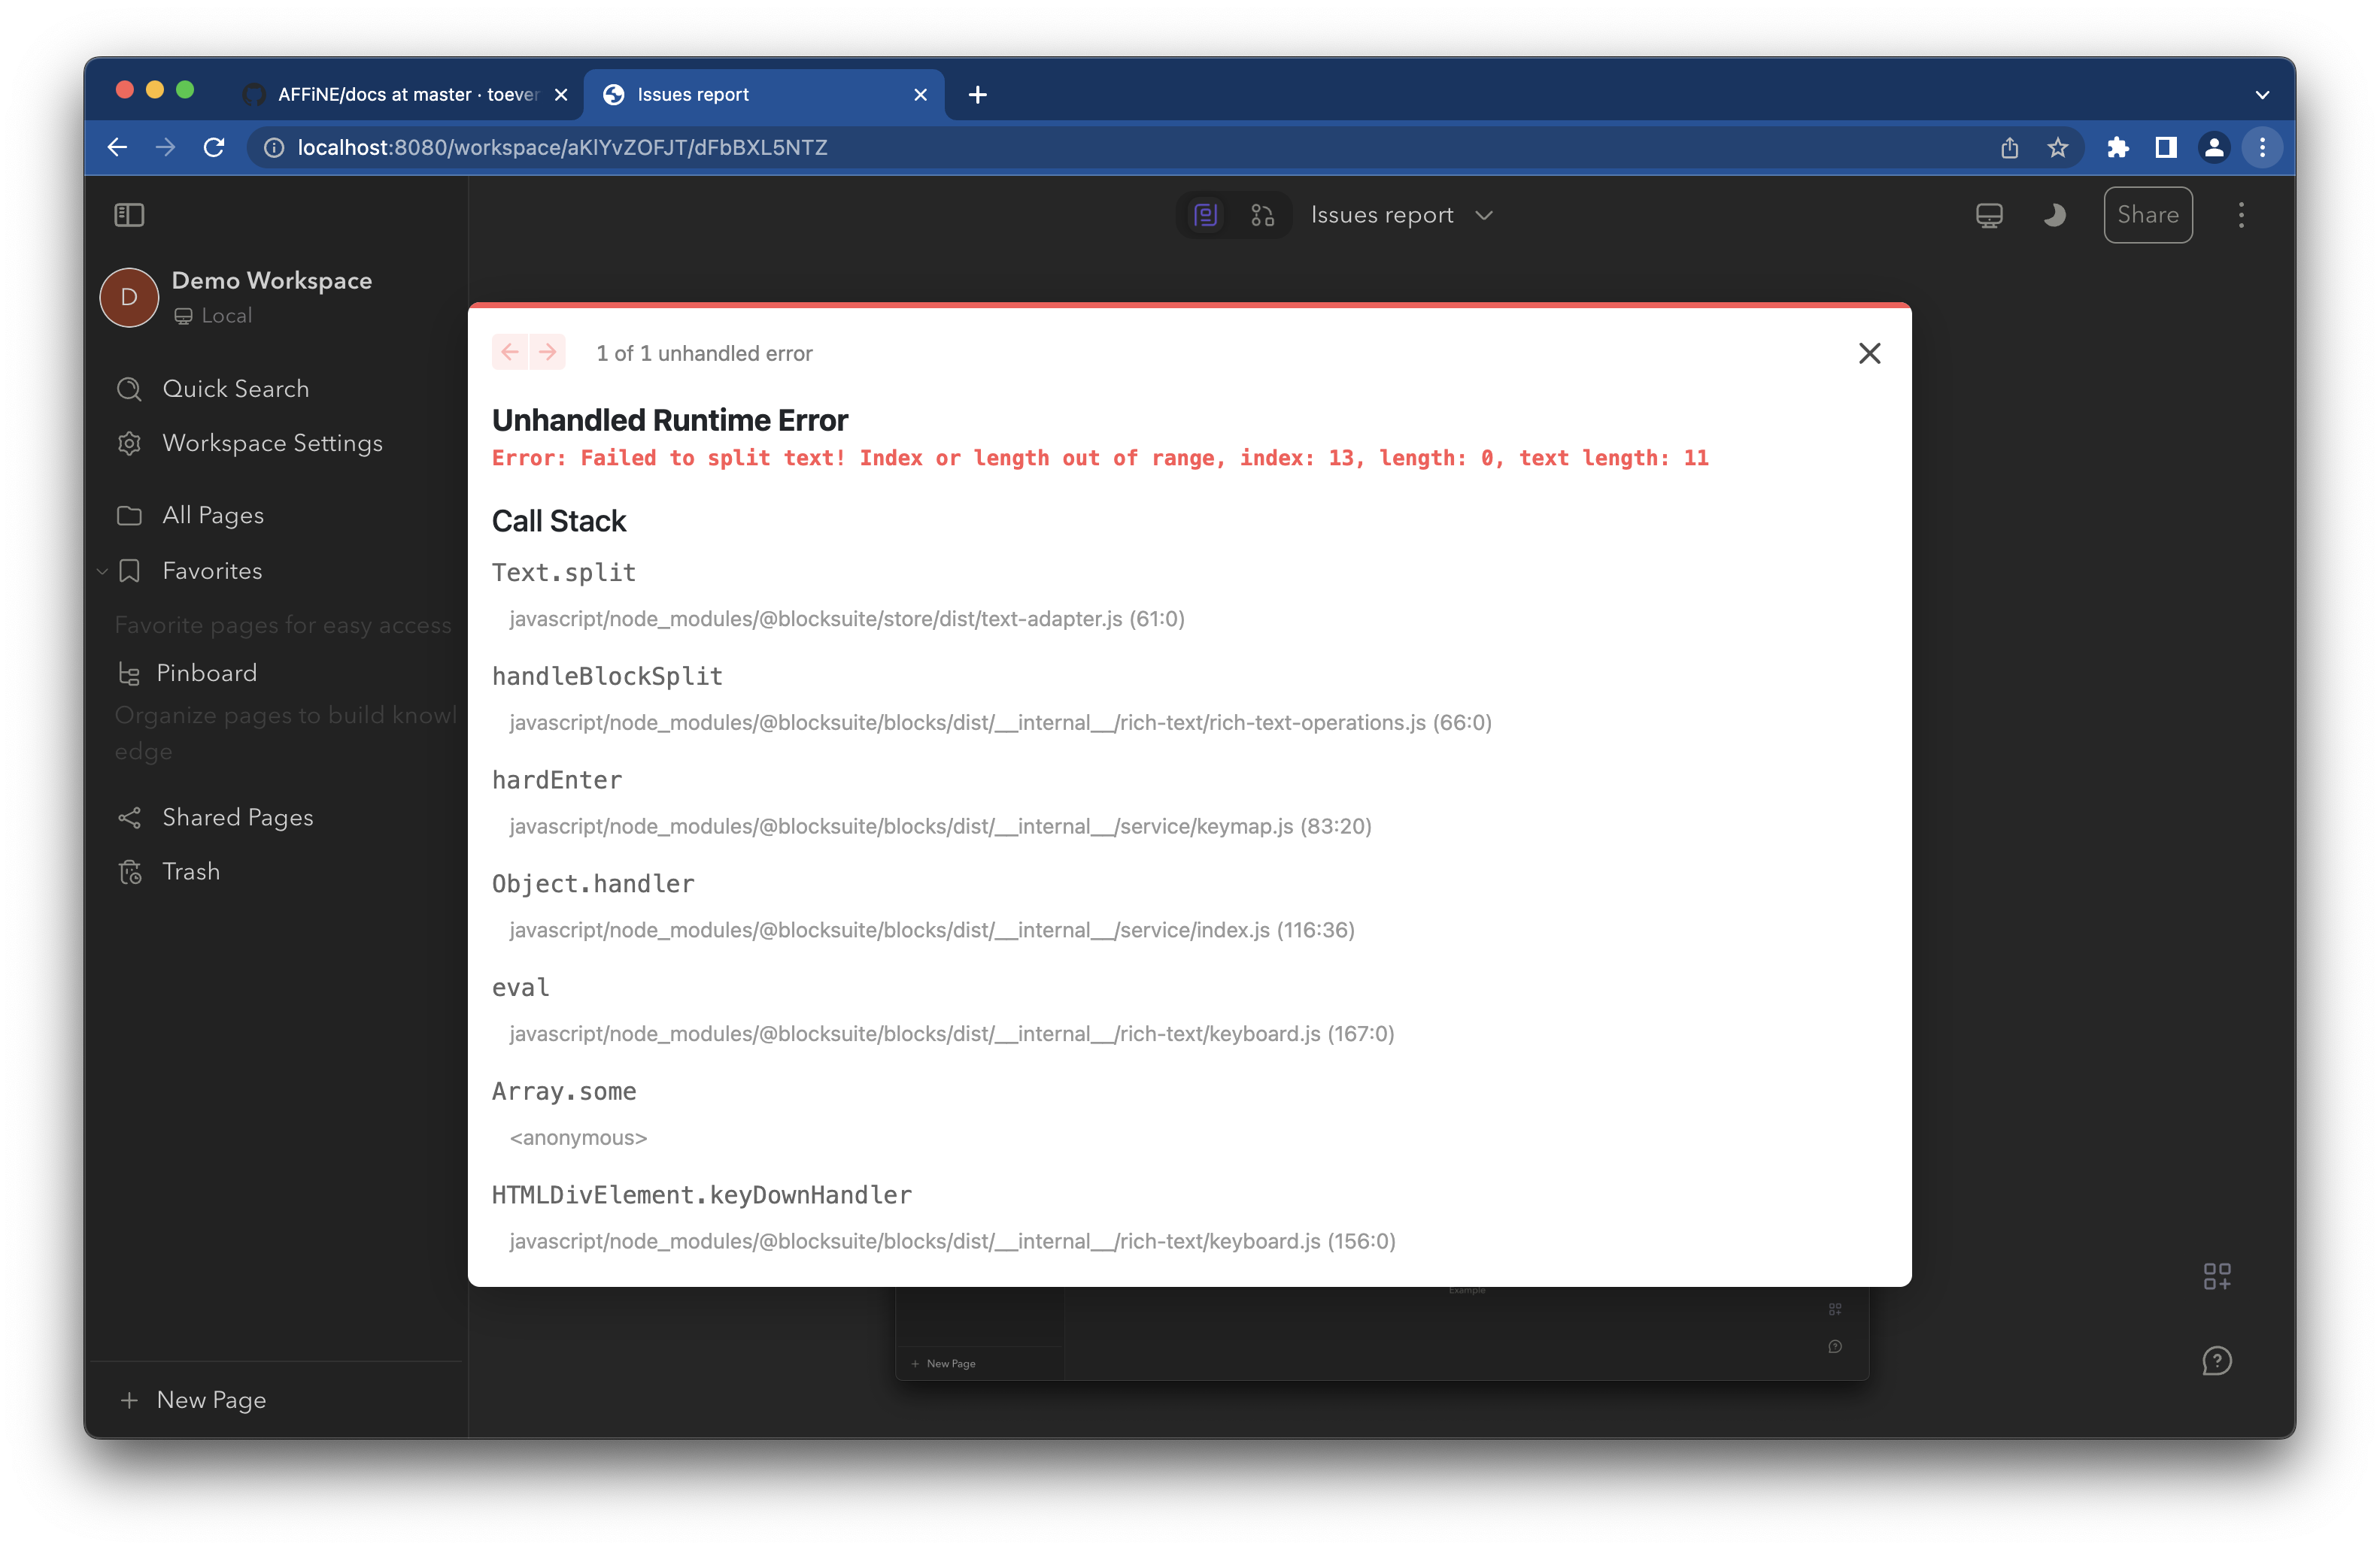
Task: Click the Share button
Action: coord(2148,215)
